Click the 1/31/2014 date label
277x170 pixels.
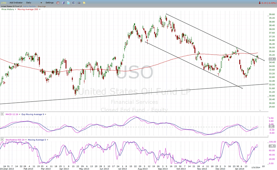coord(256,167)
